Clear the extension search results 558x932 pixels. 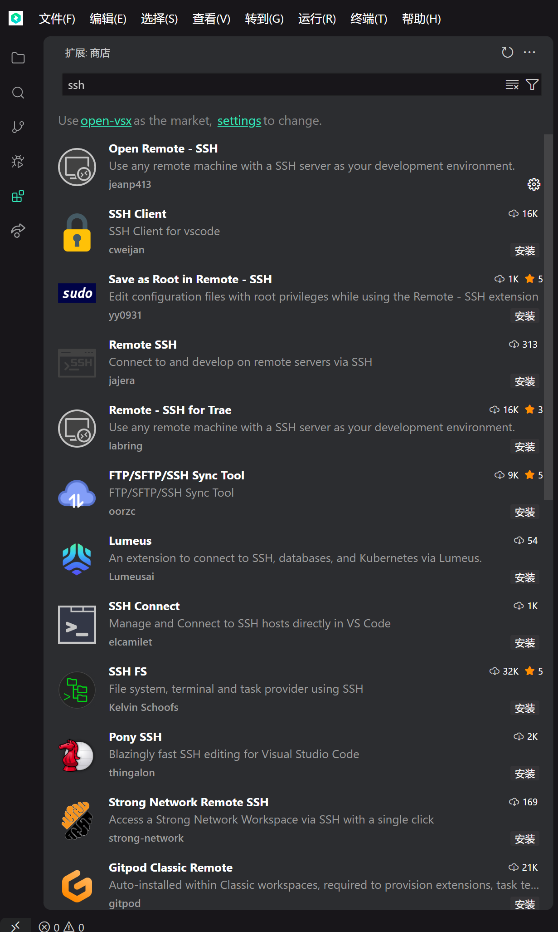(512, 84)
